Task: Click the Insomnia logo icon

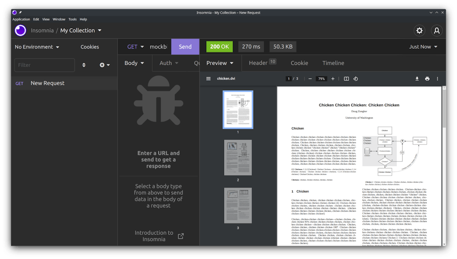Action: (x=21, y=30)
